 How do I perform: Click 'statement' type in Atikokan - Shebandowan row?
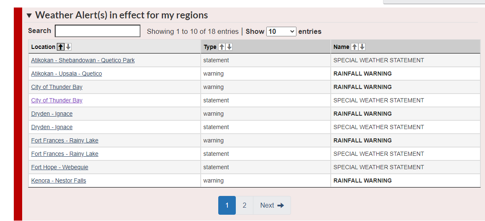(x=216, y=60)
